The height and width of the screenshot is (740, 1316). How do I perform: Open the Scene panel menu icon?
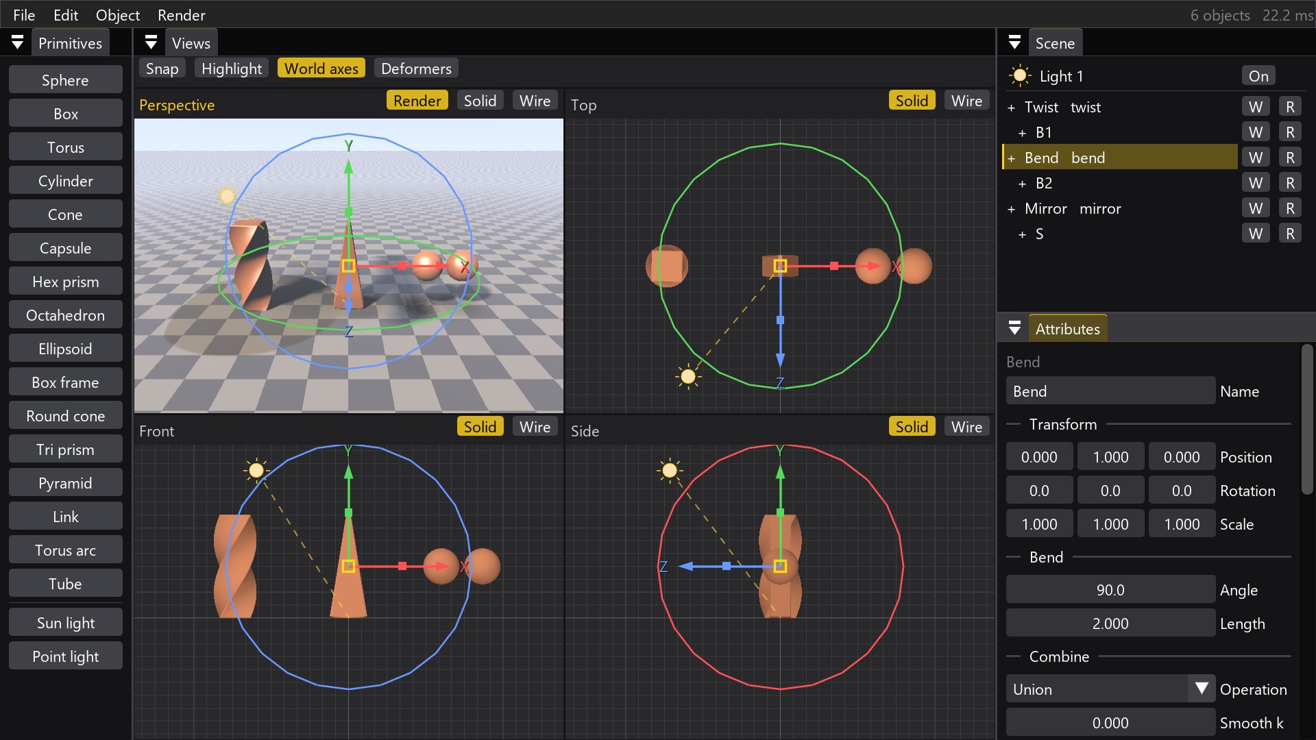(1015, 43)
